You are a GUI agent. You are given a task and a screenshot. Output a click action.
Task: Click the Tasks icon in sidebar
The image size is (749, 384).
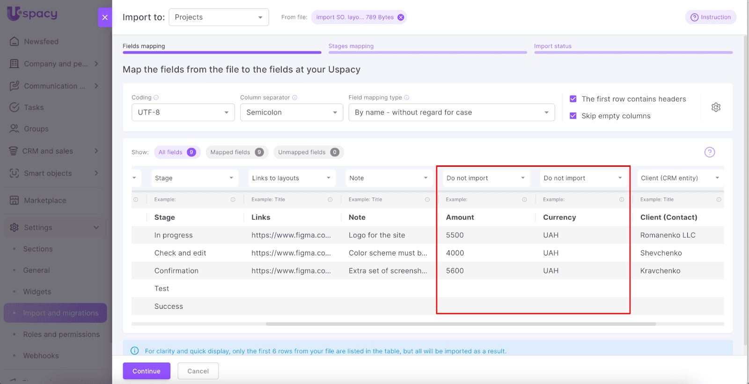pyautogui.click(x=15, y=107)
